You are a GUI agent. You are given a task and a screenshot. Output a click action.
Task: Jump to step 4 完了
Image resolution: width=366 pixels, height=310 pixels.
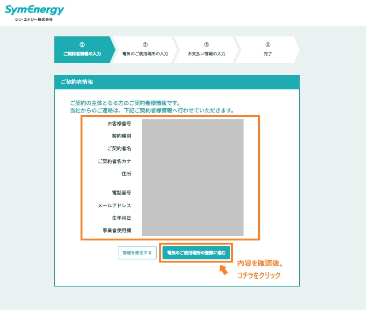pyautogui.click(x=267, y=50)
